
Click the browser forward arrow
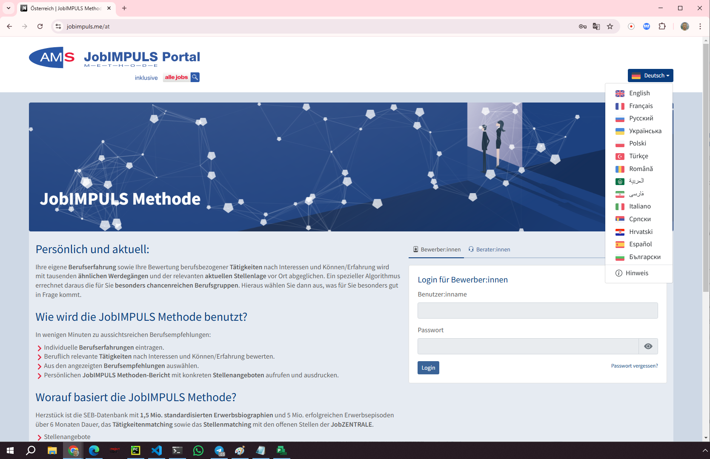click(x=25, y=26)
